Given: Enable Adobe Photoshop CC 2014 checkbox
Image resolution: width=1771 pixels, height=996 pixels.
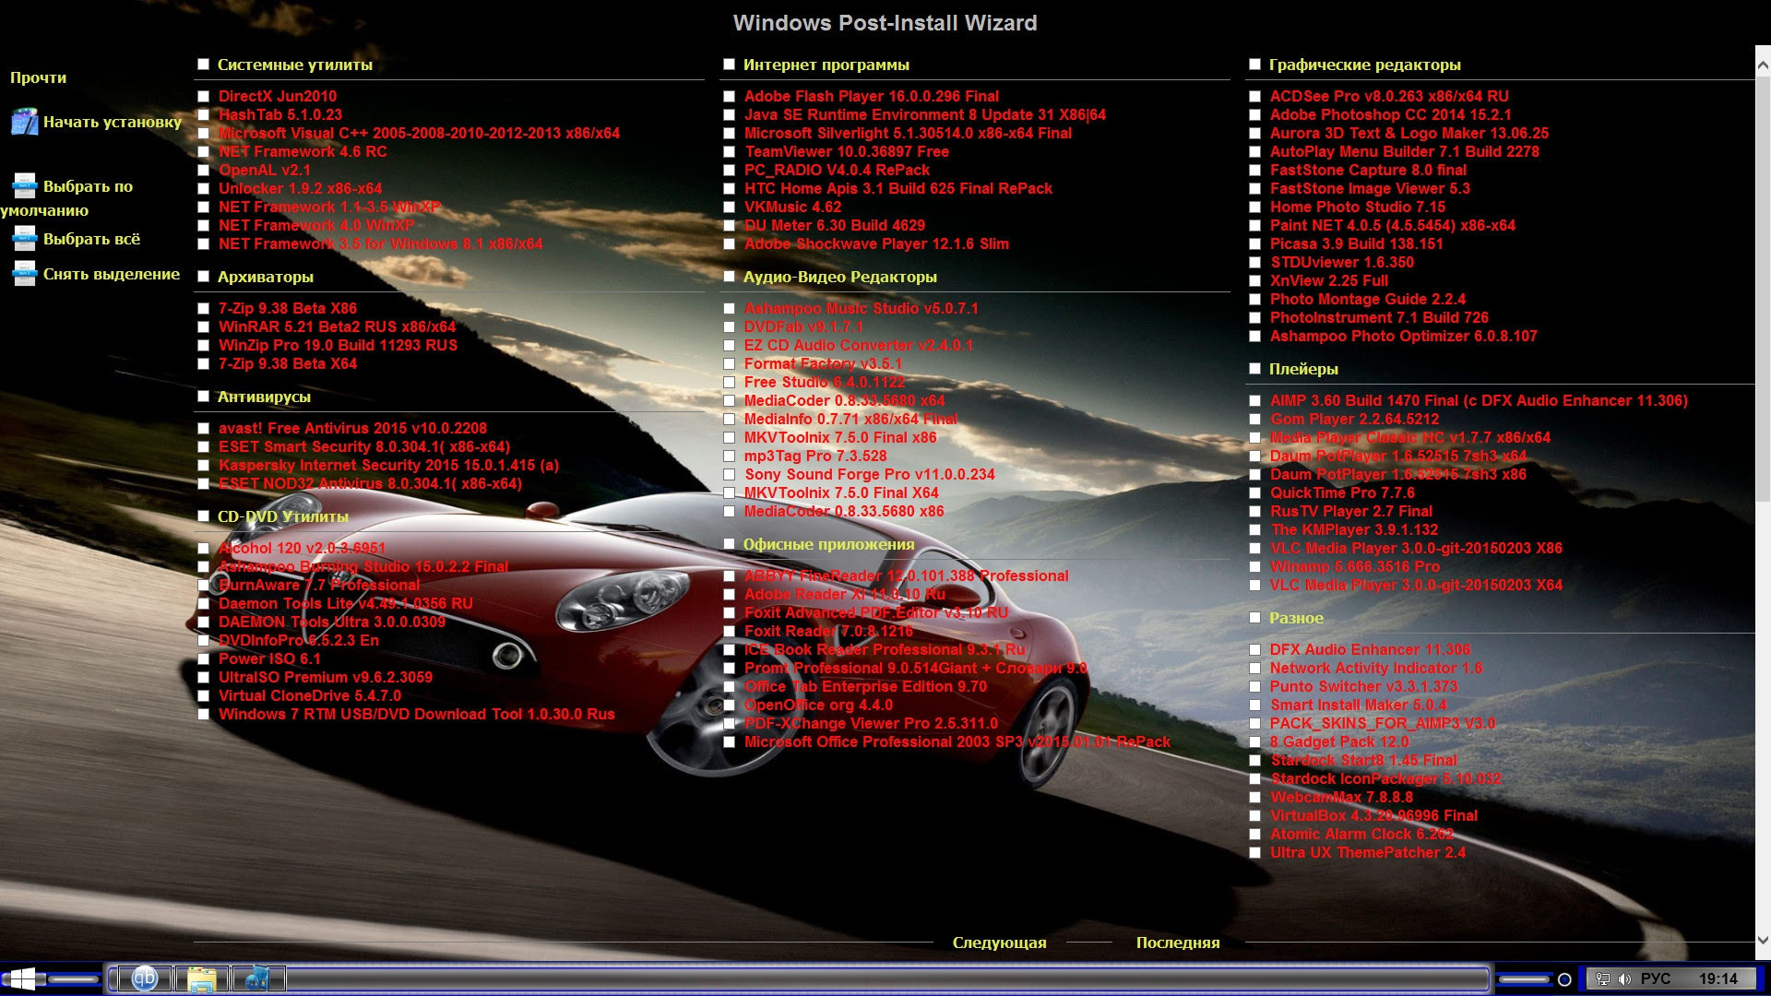Looking at the screenshot, I should (1254, 114).
